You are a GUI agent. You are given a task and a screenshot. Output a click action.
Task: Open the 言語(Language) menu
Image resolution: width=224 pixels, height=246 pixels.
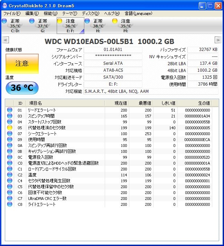[x=138, y=14]
